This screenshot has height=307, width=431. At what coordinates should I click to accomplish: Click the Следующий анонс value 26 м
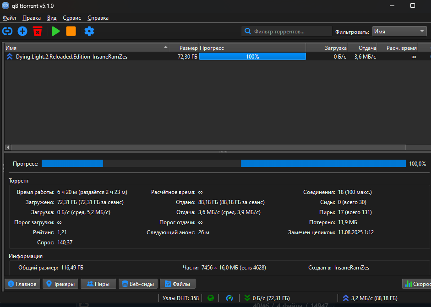coord(204,232)
